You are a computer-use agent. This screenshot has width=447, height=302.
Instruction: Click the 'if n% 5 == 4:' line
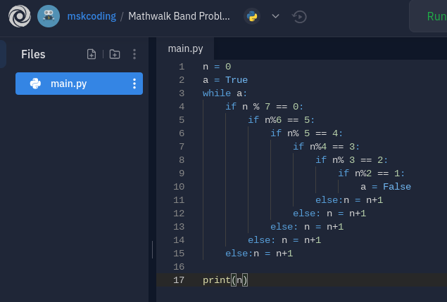coord(306,133)
